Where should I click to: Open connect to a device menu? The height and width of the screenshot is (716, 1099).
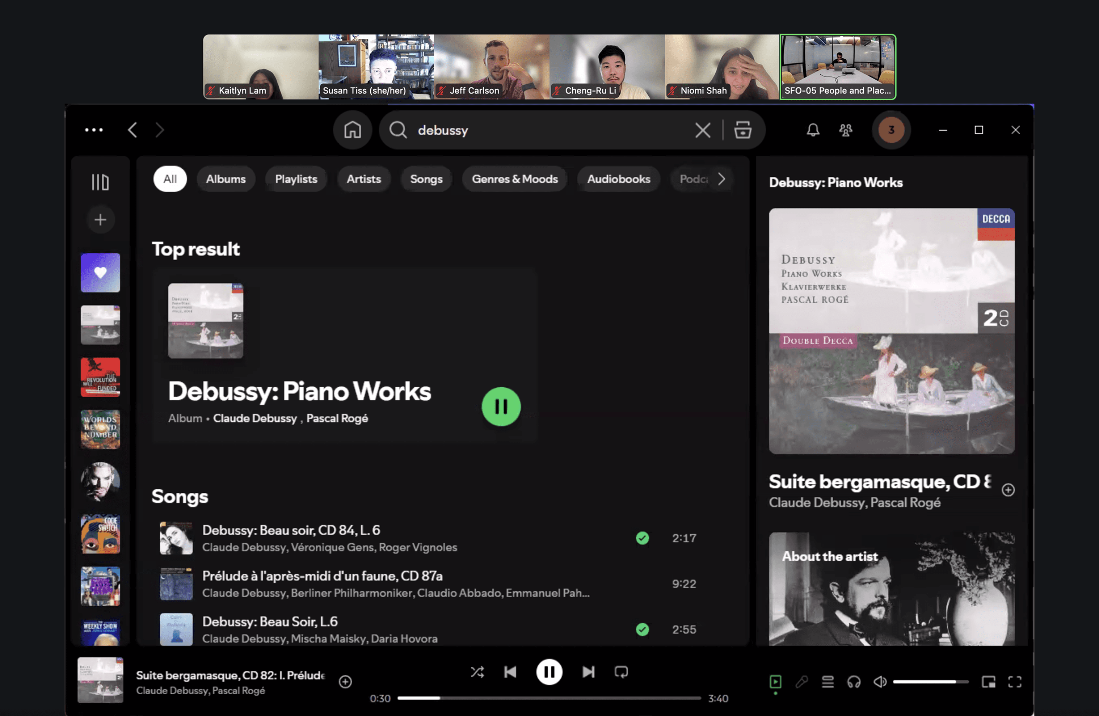pos(854,681)
